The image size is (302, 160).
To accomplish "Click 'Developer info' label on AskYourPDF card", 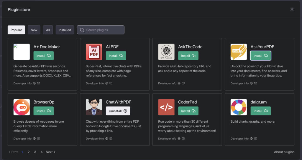I will (x=239, y=83).
